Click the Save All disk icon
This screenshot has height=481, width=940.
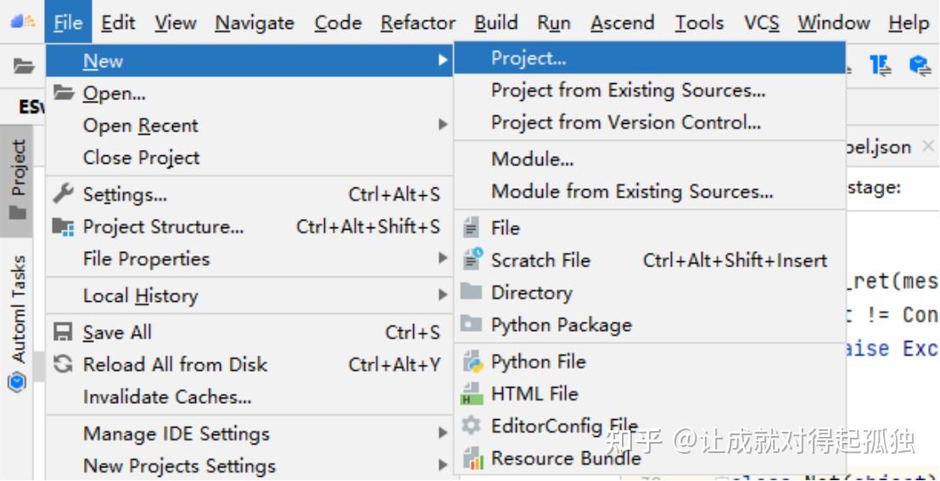pyautogui.click(x=64, y=333)
